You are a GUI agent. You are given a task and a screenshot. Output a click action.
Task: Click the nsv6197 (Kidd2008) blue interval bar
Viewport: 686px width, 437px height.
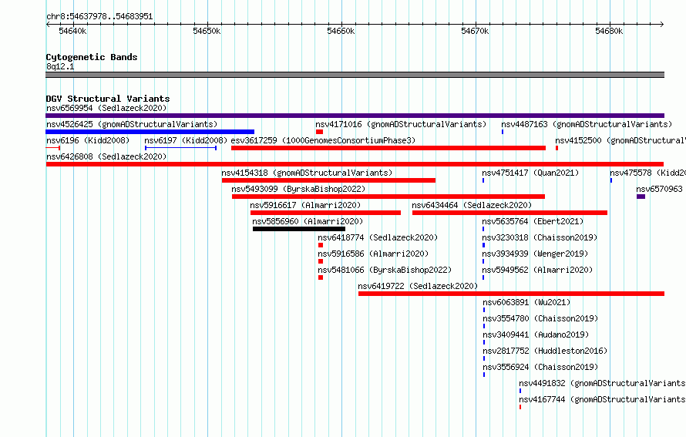(x=180, y=148)
